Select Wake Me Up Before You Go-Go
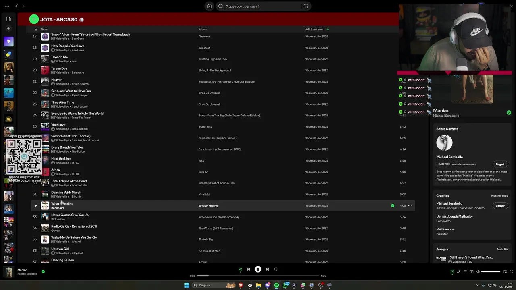Image resolution: width=516 pixels, height=290 pixels. [74, 238]
